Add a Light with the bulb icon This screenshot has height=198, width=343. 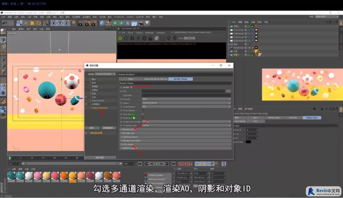click(147, 23)
